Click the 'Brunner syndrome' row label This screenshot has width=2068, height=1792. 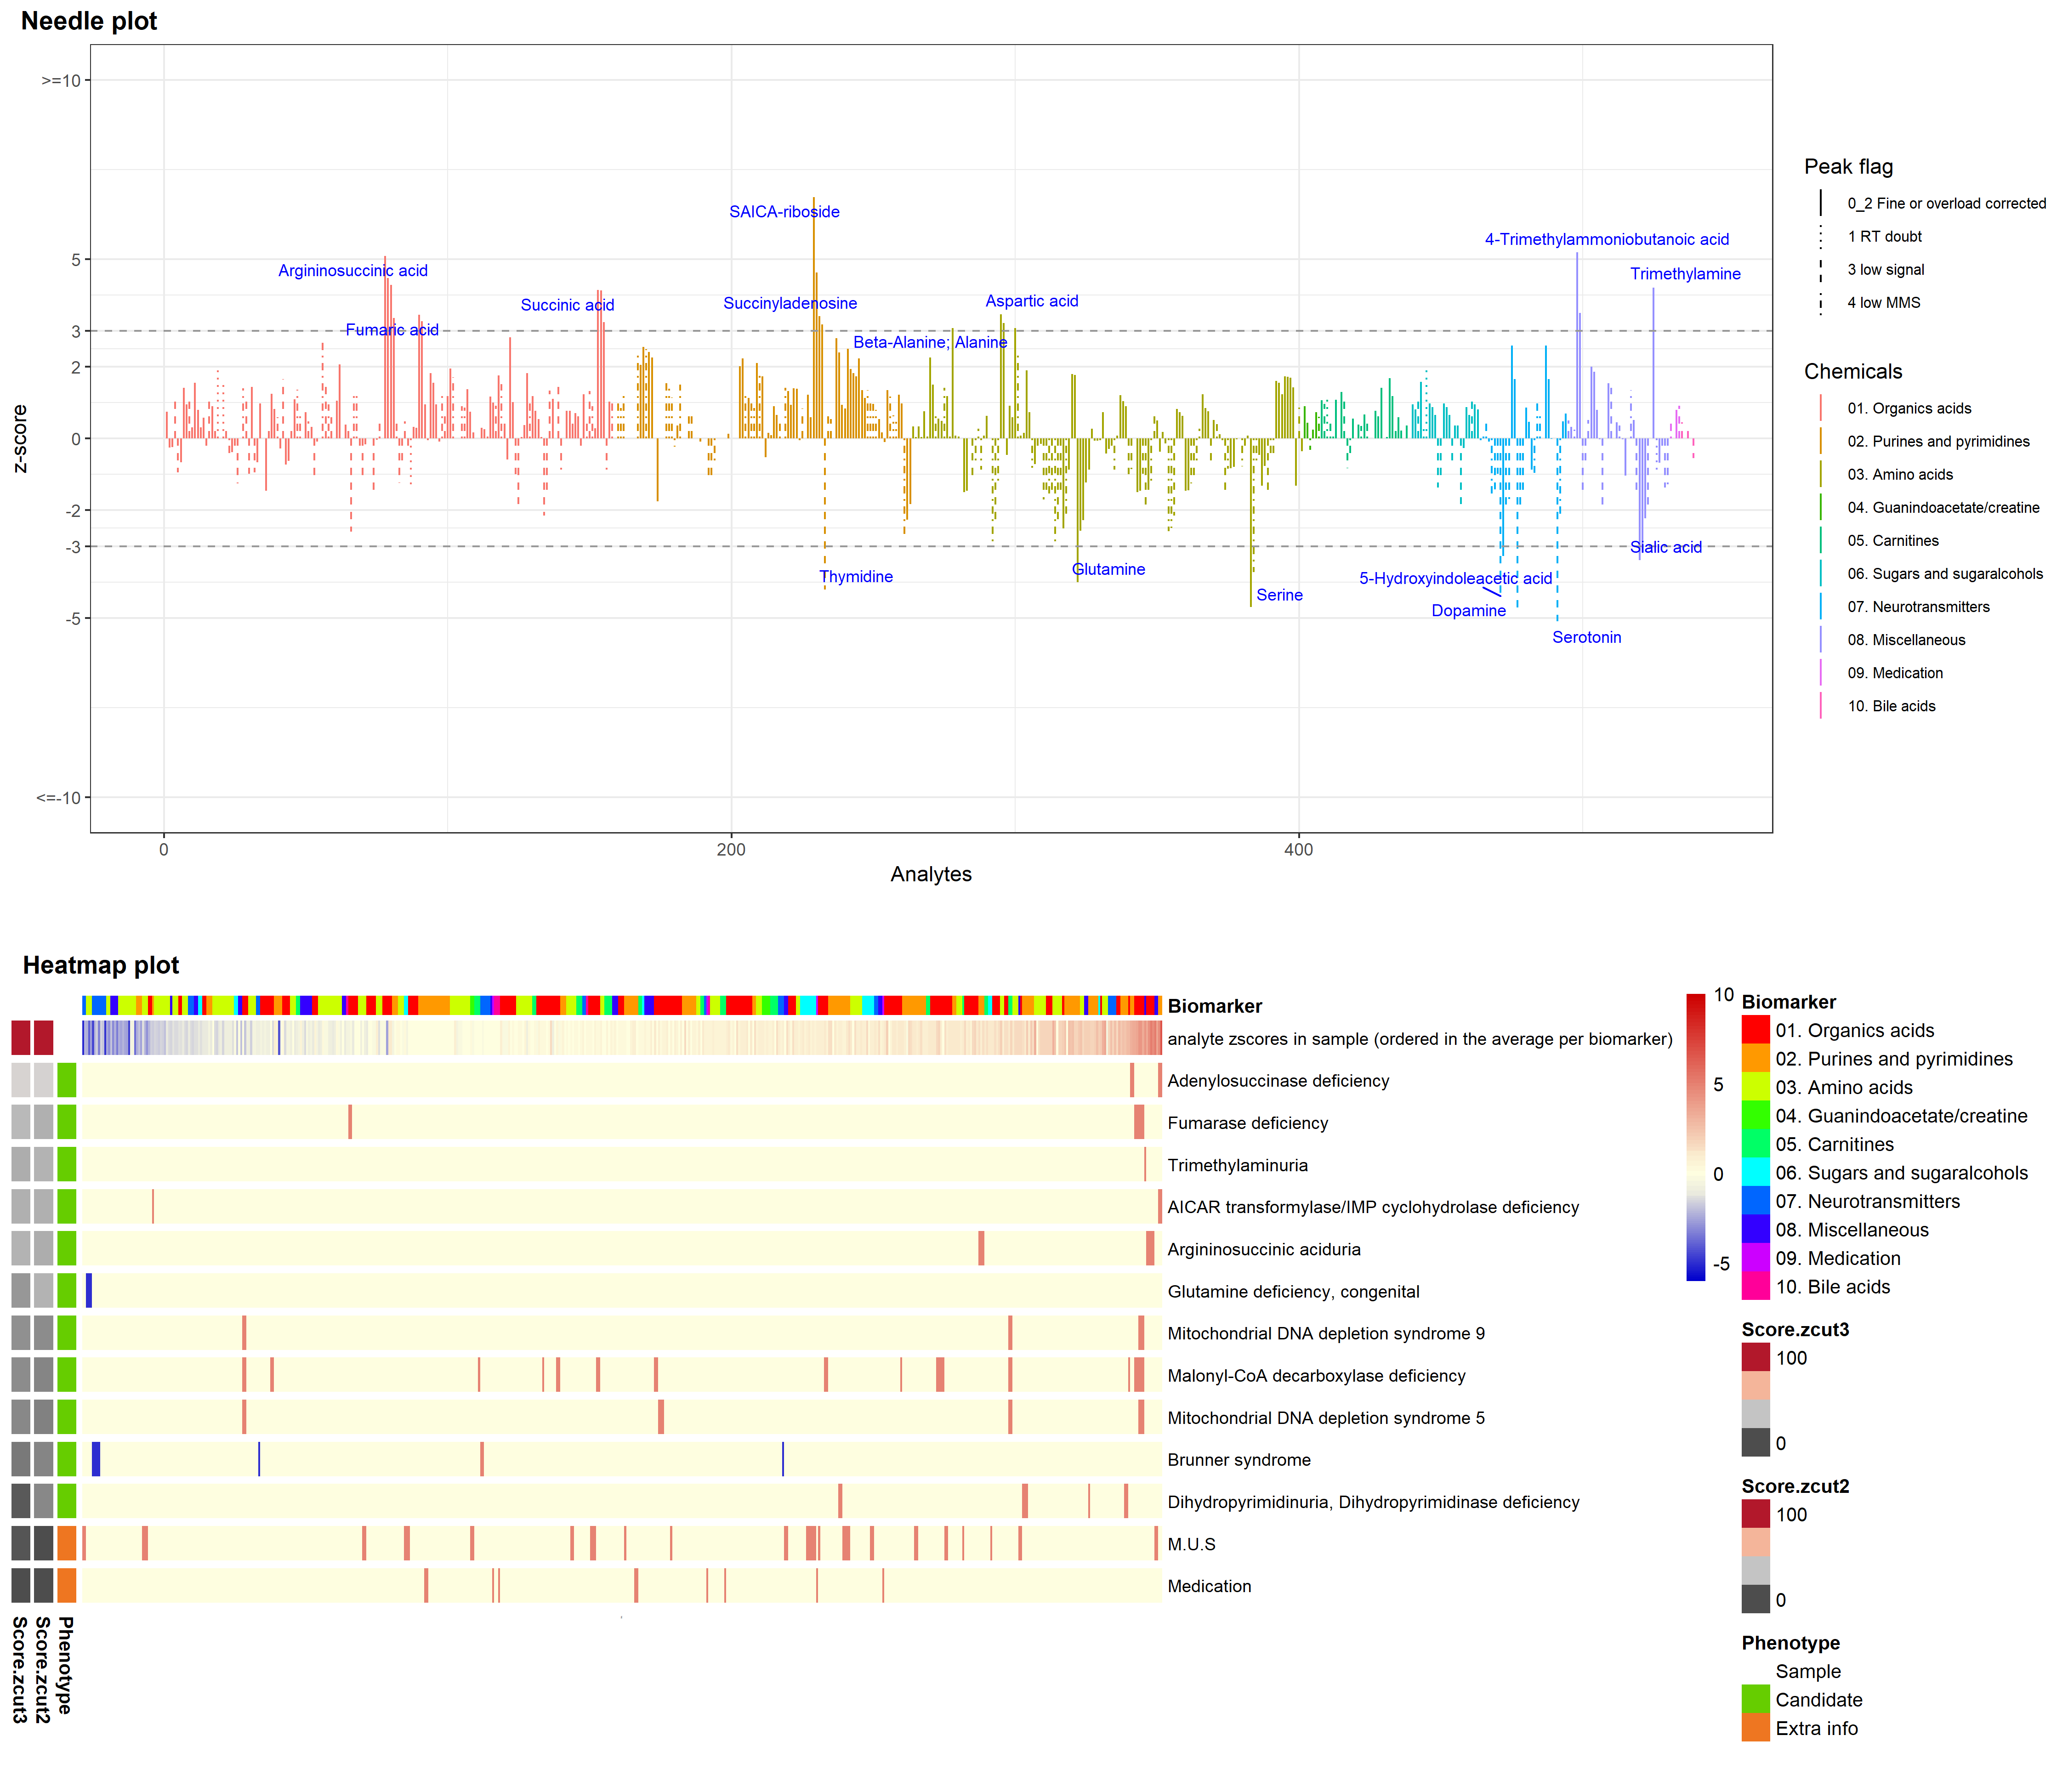(x=1239, y=1460)
